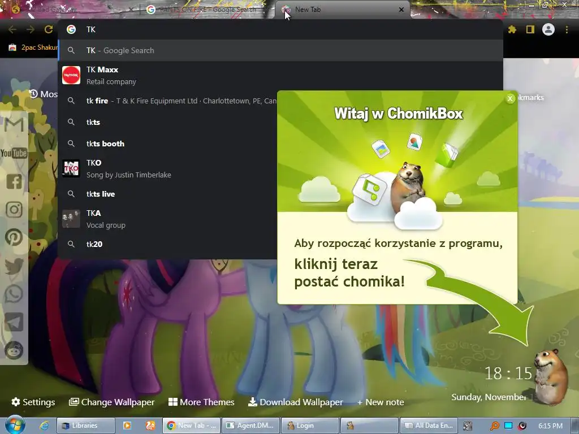
Task: Go back with the browser back arrow
Action: (x=12, y=29)
